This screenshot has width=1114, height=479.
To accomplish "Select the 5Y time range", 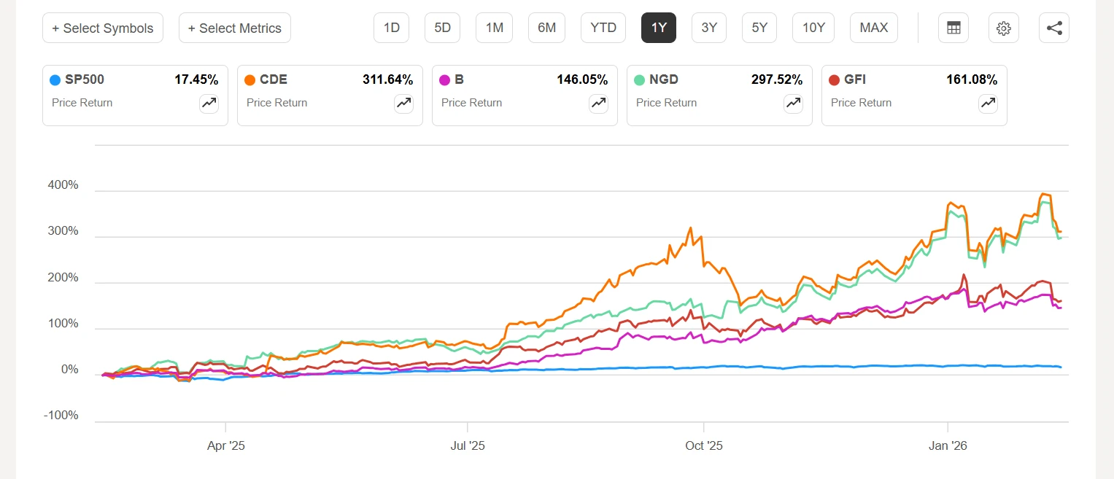I will (x=759, y=28).
